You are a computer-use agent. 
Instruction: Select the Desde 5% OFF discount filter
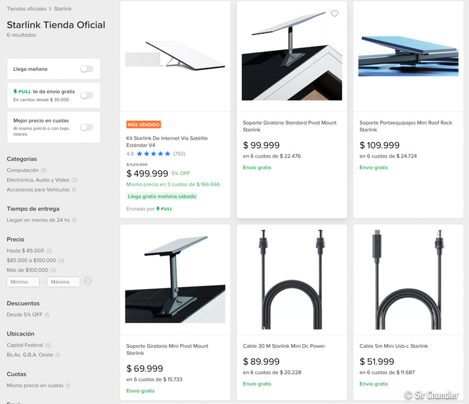tap(24, 315)
